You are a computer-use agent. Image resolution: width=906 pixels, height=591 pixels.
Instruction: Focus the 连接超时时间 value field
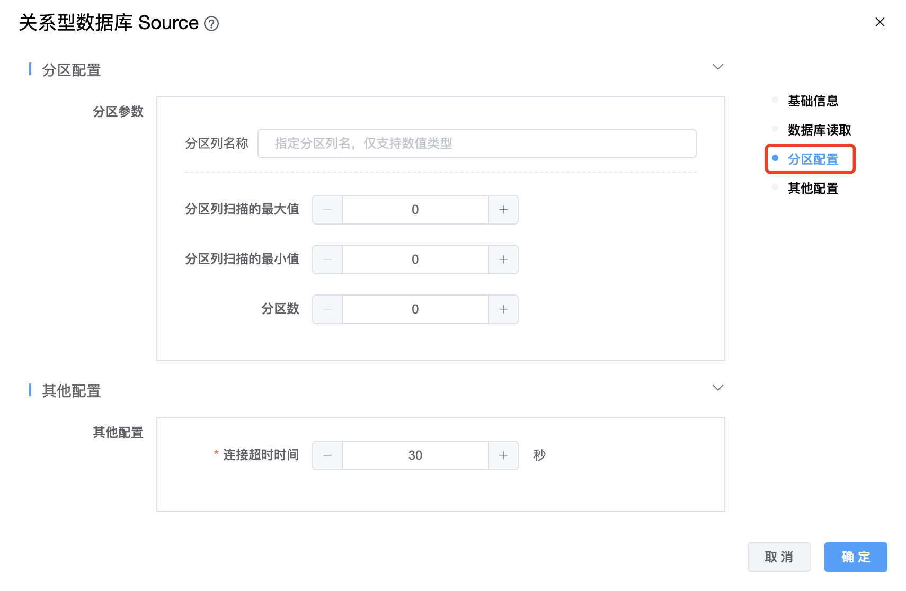point(415,455)
